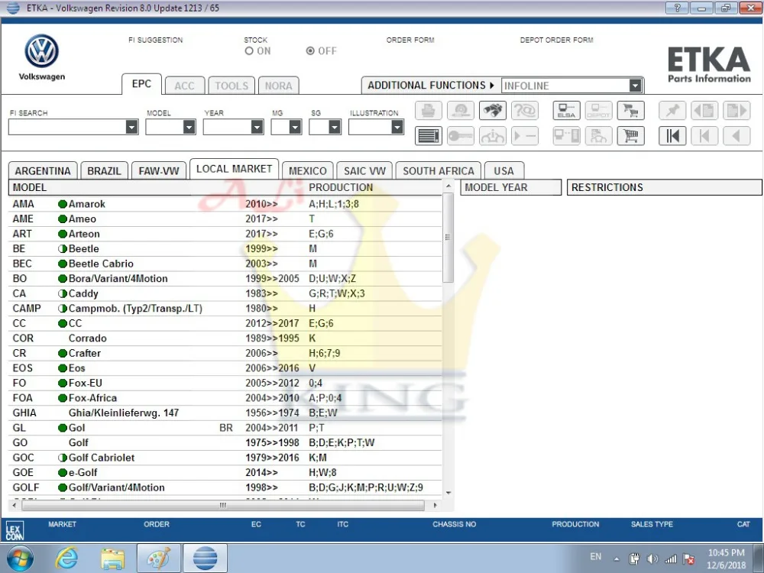Viewport: 764px width, 573px height.
Task: Click the scroll-down arrow of model list
Action: (448, 493)
